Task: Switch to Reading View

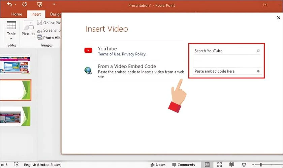Action: [231, 164]
